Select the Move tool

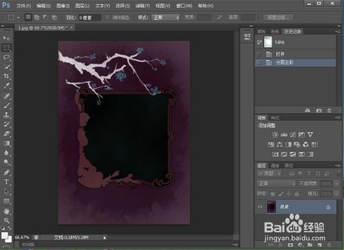pos(6,38)
